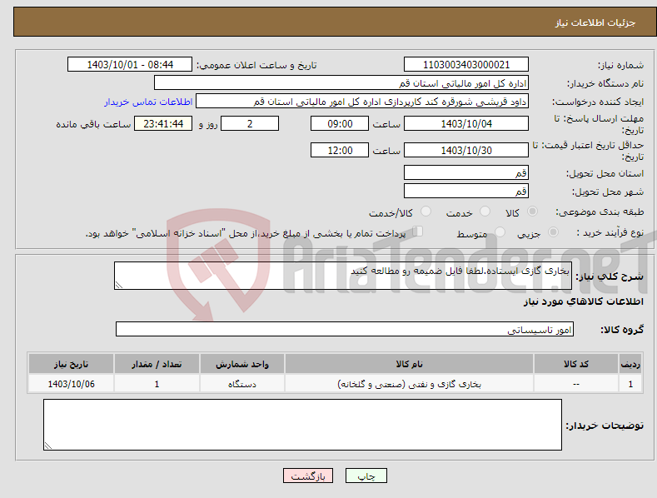Click the نام دستگاه خریدار field
657x498 pixels.
tap(341, 83)
